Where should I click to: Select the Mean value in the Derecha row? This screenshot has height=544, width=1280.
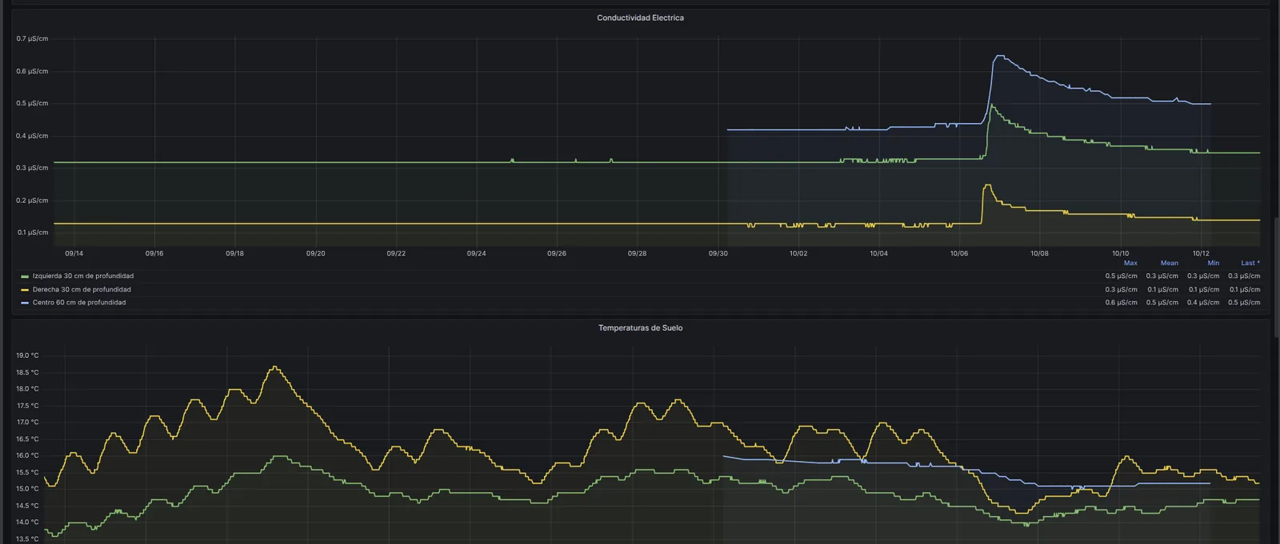(x=1162, y=290)
